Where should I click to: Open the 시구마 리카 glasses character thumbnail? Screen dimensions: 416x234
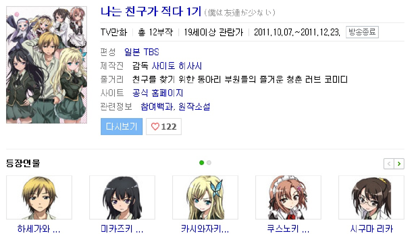tap(372, 198)
